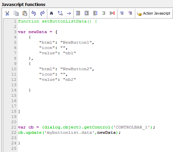The width and height of the screenshot is (173, 152).
Task: Indent the selected code lines
Action: 78,13
